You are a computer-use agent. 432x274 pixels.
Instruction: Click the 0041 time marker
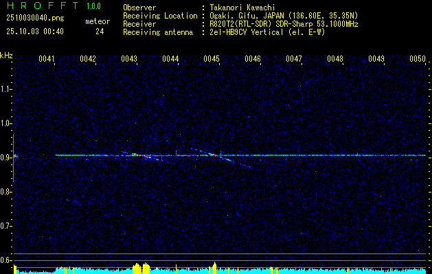[47, 59]
